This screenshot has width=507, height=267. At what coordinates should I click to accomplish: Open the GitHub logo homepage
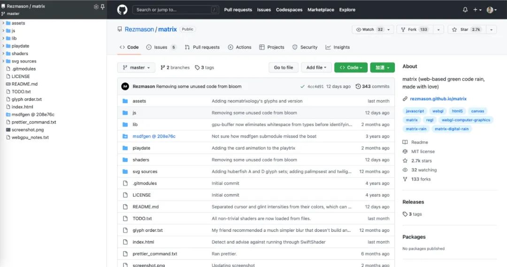tap(122, 10)
